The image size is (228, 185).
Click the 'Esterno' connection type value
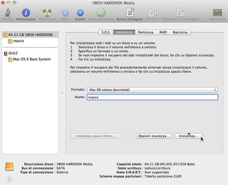(x=62, y=172)
